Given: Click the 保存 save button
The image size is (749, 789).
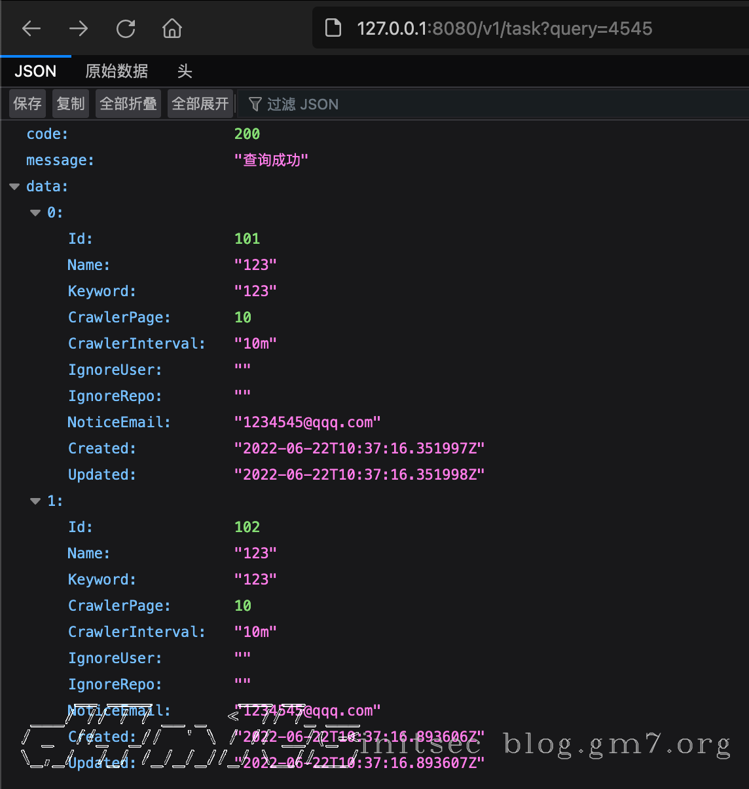Looking at the screenshot, I should [x=27, y=104].
